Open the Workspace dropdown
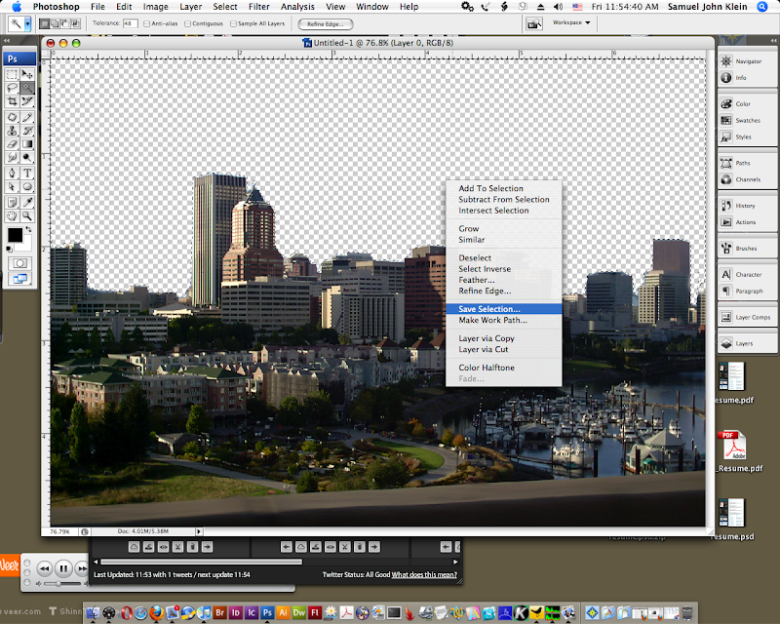Image resolution: width=780 pixels, height=624 pixels. tap(571, 22)
